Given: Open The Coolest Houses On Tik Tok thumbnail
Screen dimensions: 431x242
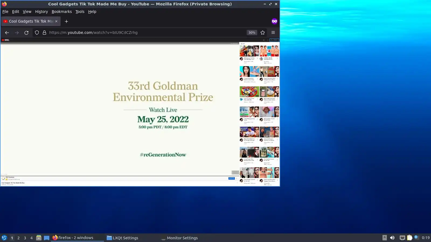Looking at the screenshot, I should (x=269, y=152).
